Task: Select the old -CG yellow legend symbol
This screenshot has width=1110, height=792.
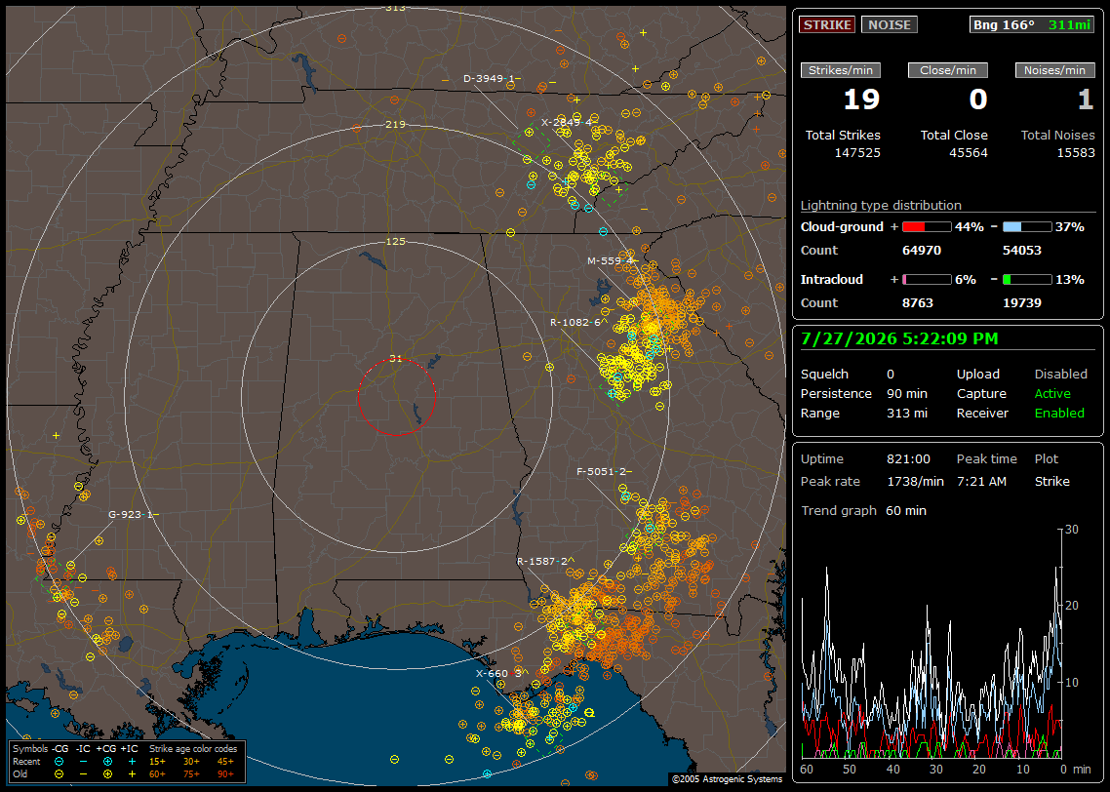Action: tap(59, 774)
